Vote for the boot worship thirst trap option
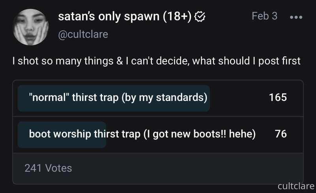The image size is (316, 193). pos(158,134)
